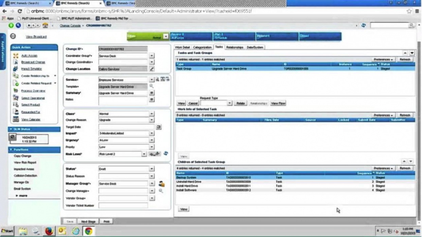This screenshot has width=422, height=237.
Task: Click View Risk Report under Functions
Action: pyautogui.click(x=25, y=162)
